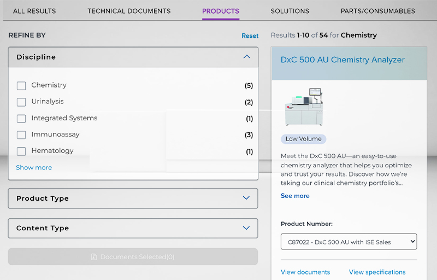Click the document icon in Documents Selected button
Viewport: 437px width, 280px height.
click(94, 257)
